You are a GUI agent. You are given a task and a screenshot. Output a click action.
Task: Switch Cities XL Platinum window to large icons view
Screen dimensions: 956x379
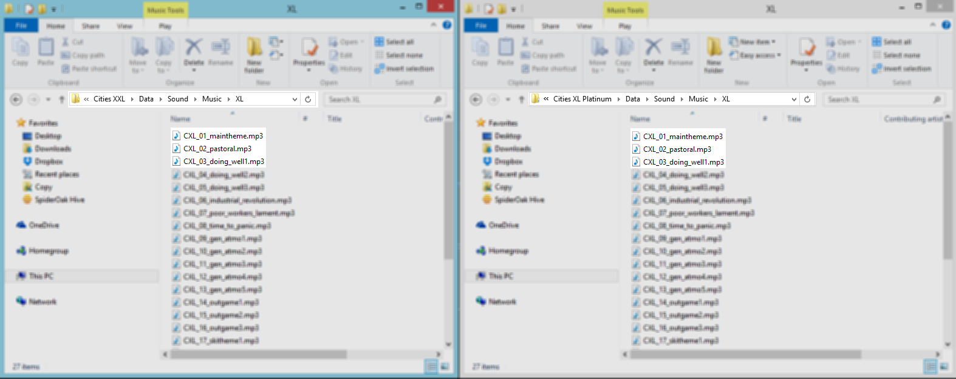(944, 366)
